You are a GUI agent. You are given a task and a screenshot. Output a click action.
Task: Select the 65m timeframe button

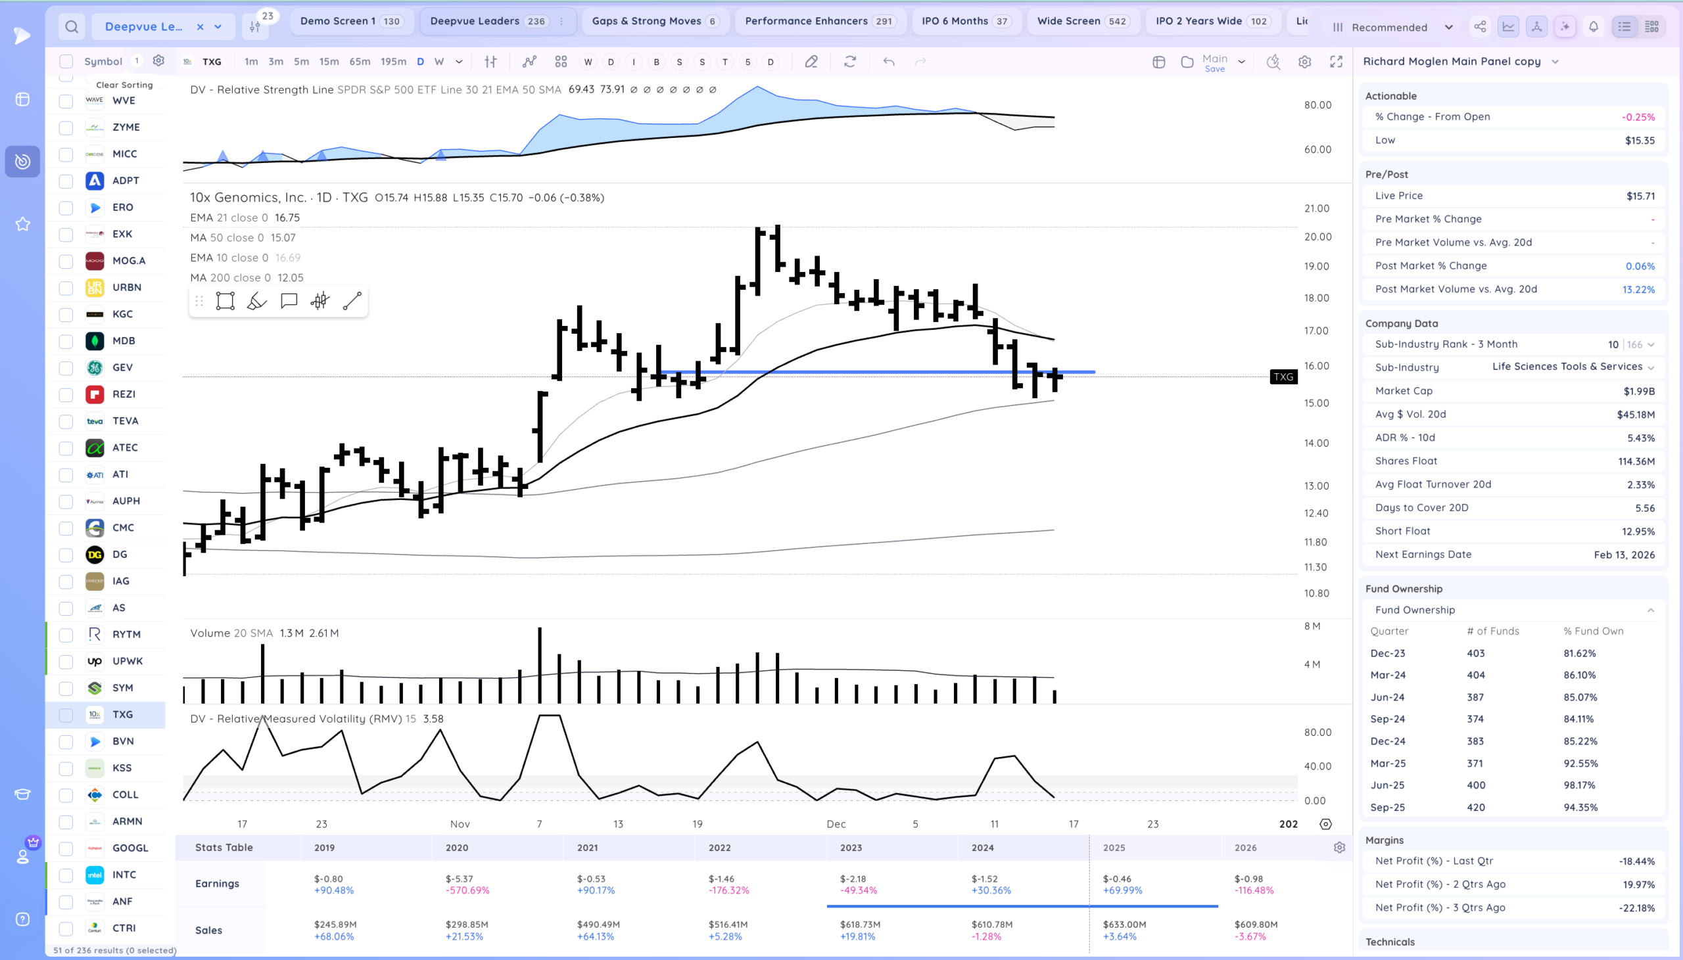360,62
